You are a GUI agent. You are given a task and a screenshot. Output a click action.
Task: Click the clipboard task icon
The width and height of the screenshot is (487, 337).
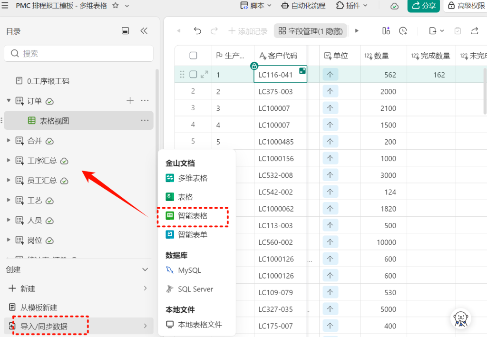pos(458,31)
